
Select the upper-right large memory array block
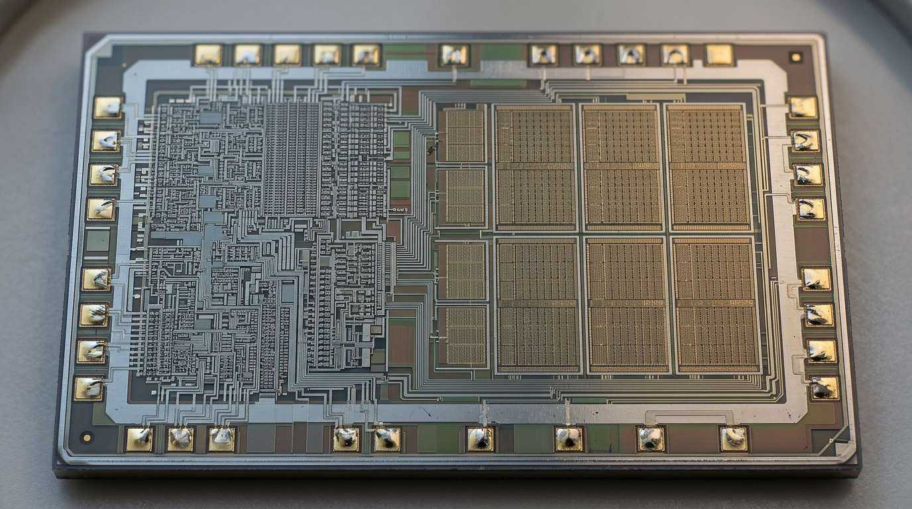(708, 167)
